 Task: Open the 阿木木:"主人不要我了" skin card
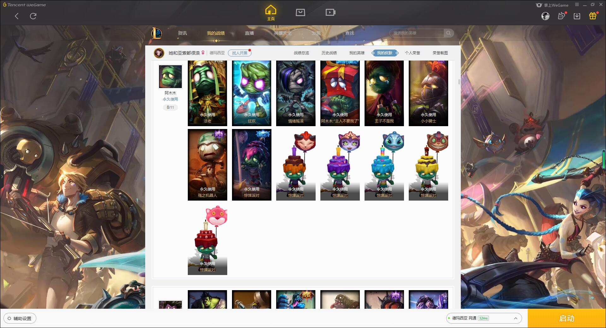pyautogui.click(x=340, y=93)
